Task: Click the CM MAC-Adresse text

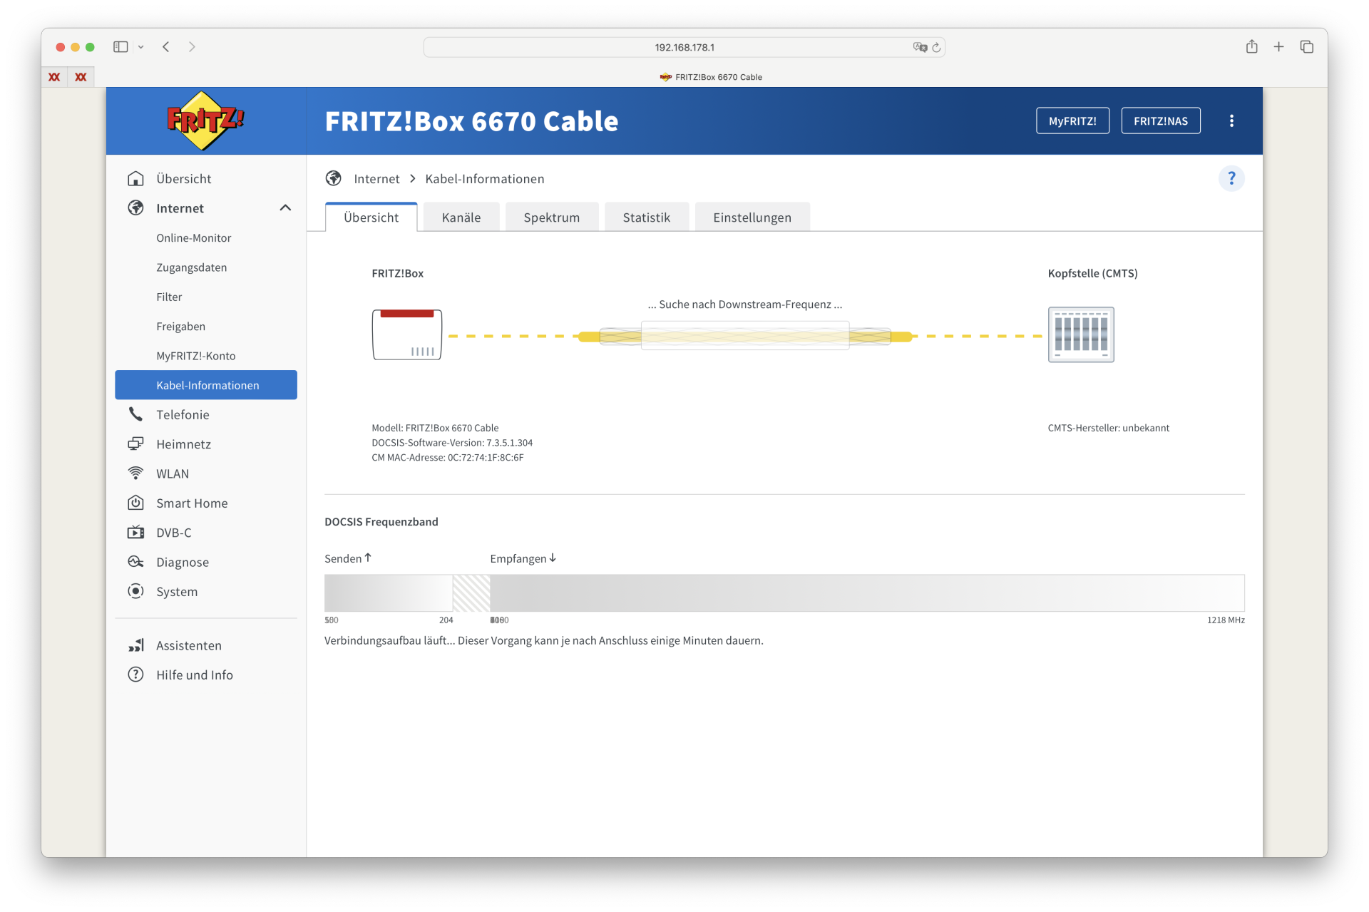Action: tap(448, 458)
